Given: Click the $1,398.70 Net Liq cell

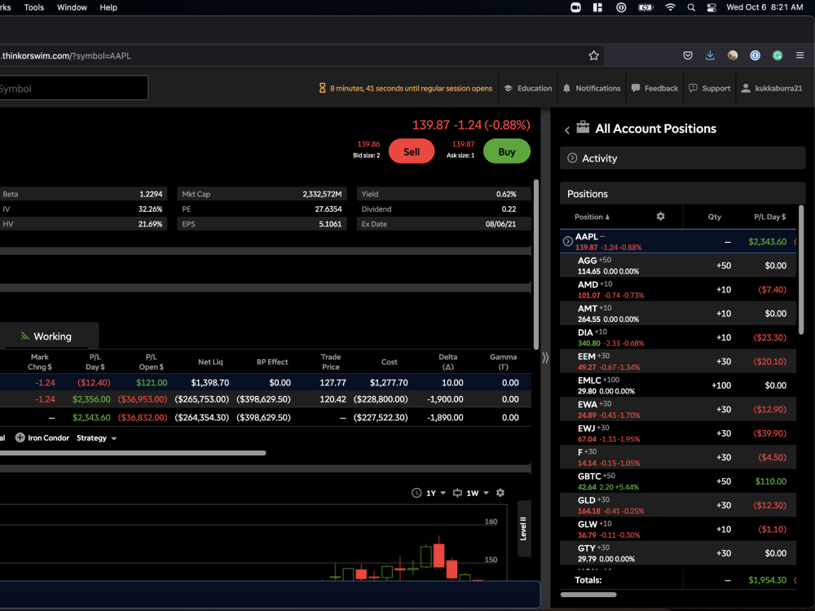Looking at the screenshot, I should tap(209, 382).
